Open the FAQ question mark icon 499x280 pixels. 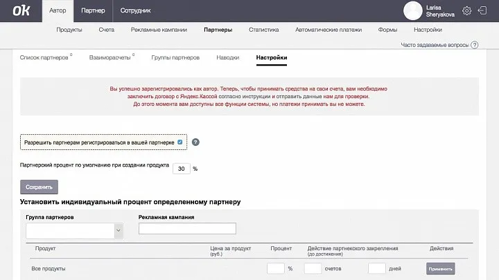click(x=475, y=45)
